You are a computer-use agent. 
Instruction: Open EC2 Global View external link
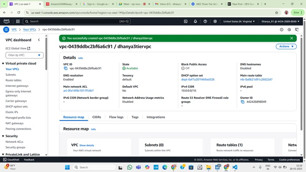pyautogui.click(x=18, y=49)
